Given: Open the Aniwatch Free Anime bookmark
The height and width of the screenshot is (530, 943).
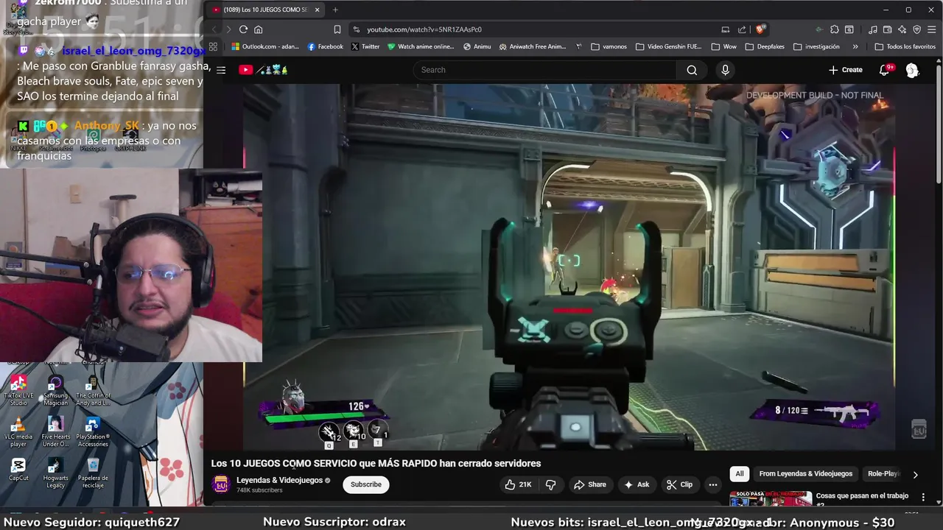Looking at the screenshot, I should tap(532, 46).
